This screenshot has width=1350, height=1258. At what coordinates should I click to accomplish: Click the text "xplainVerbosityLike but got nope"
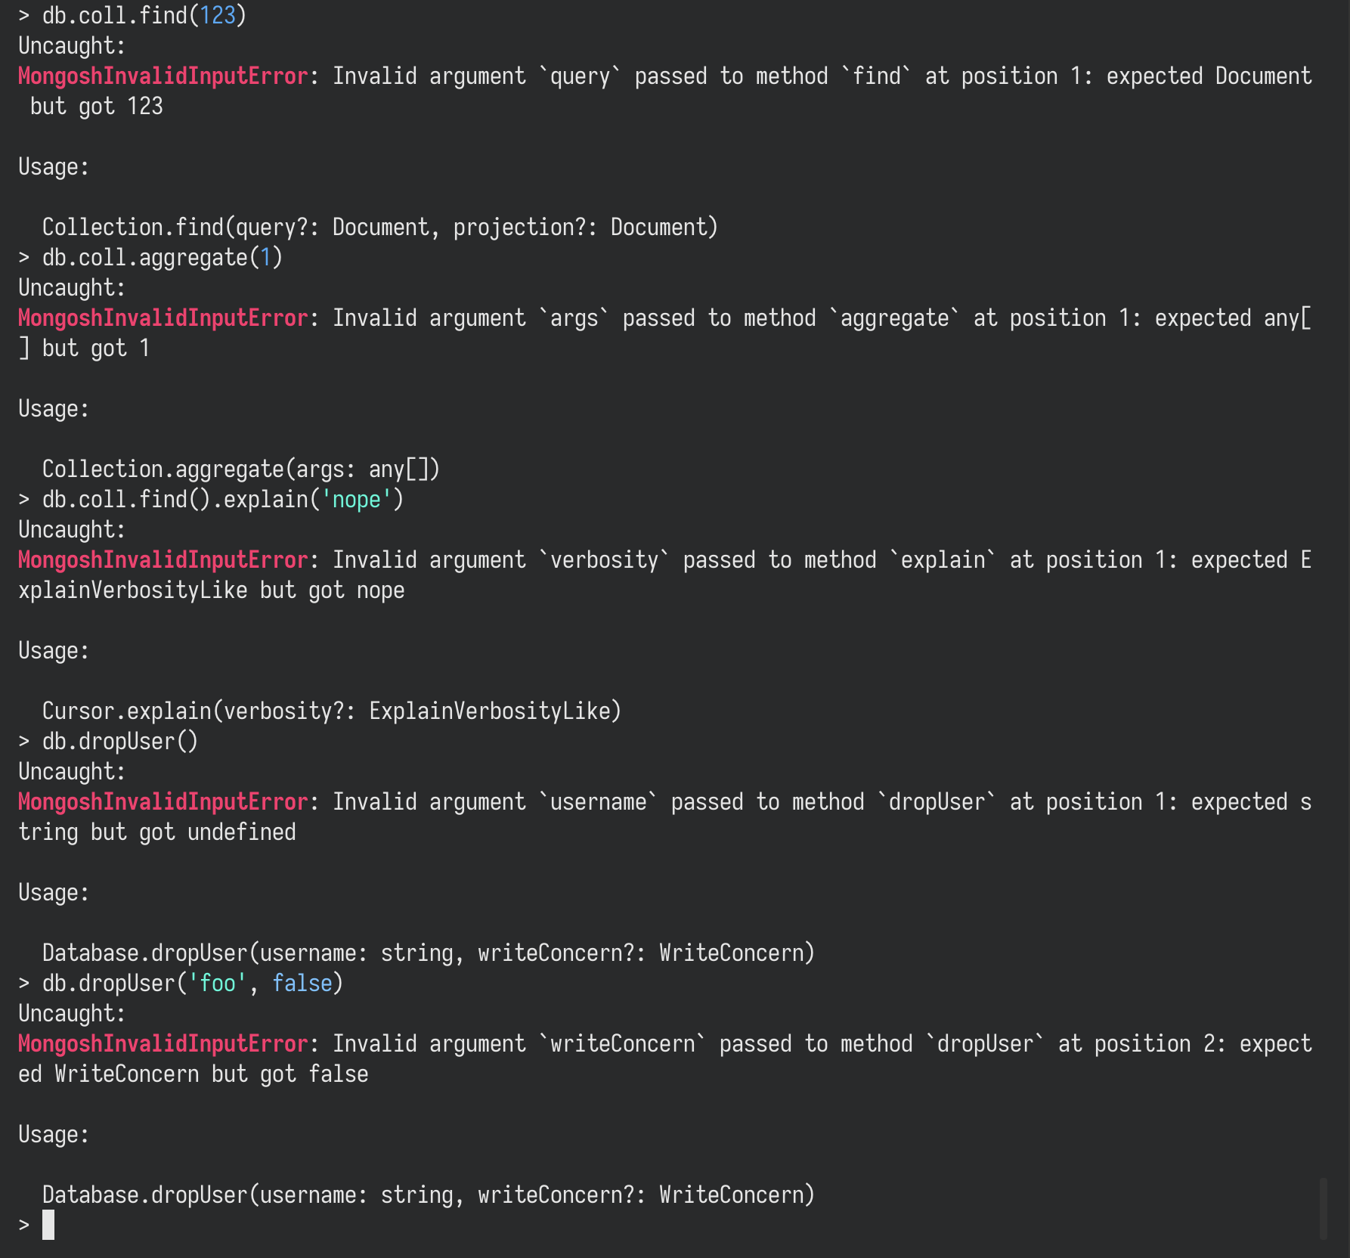[212, 590]
